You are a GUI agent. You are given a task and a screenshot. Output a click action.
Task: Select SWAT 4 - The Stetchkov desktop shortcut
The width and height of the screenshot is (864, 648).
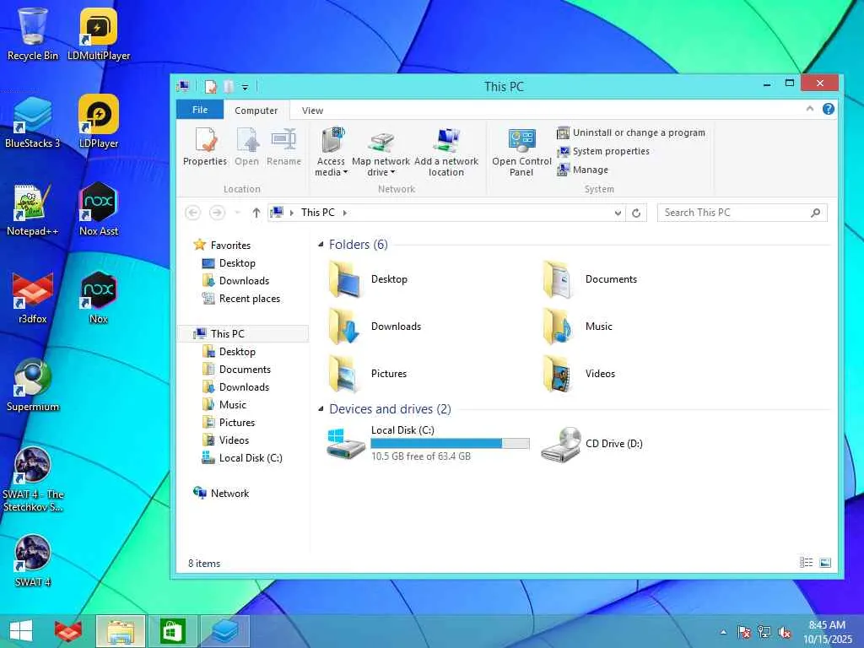33,479
